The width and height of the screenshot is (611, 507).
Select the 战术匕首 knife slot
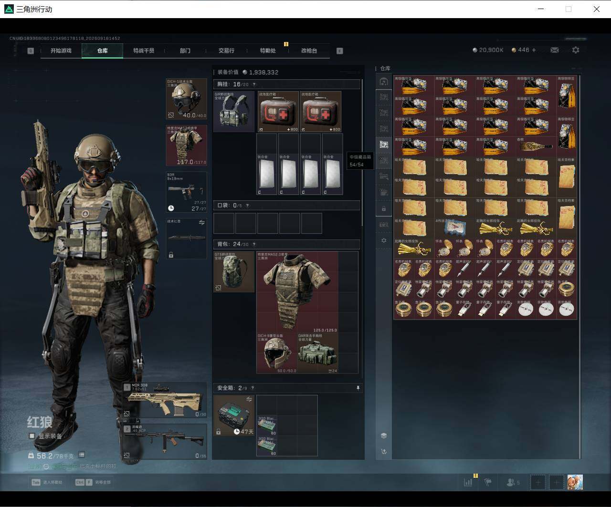click(x=187, y=238)
